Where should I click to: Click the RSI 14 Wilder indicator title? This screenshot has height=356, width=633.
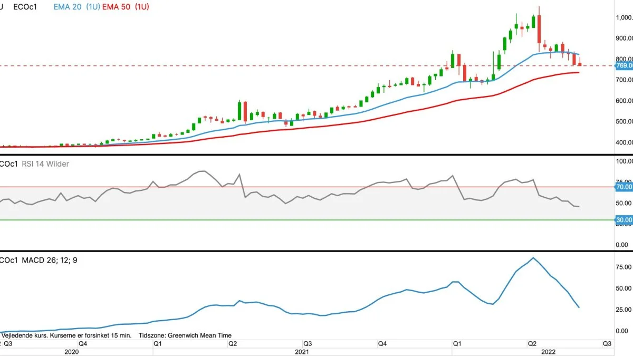tap(44, 164)
